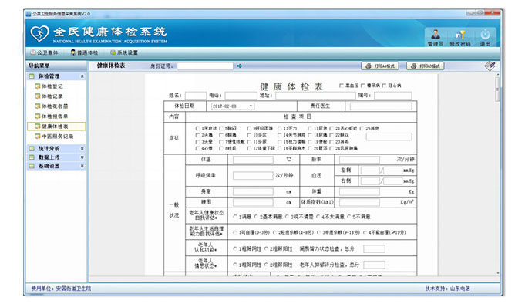Open 体检登记 in the navigation tree

[x=49, y=86]
